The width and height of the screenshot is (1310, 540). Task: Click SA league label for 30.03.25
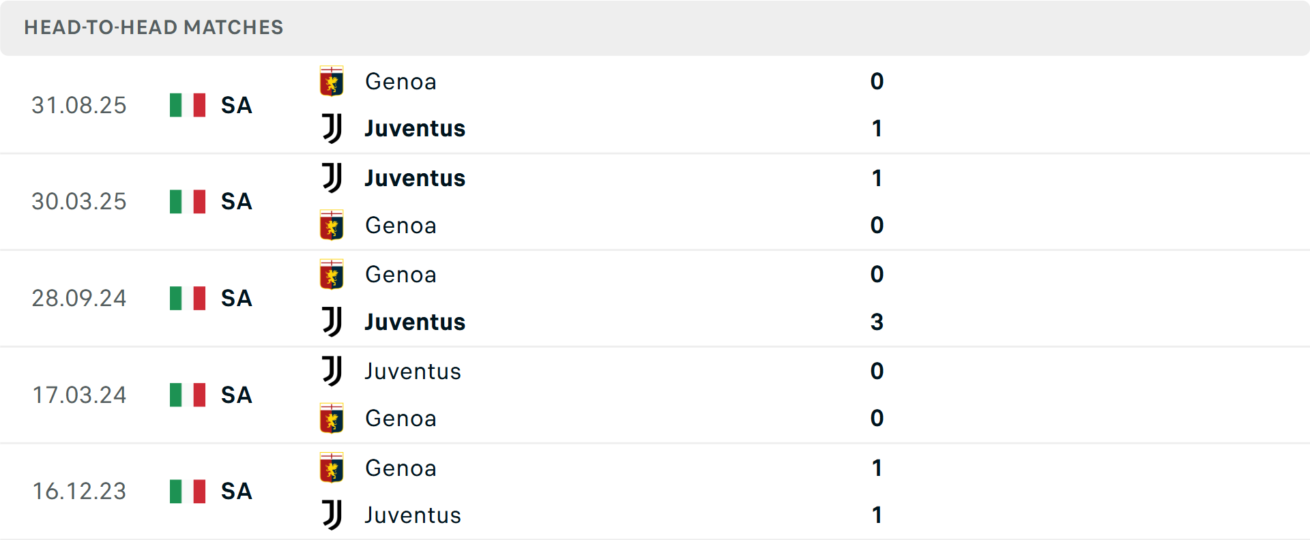click(236, 202)
